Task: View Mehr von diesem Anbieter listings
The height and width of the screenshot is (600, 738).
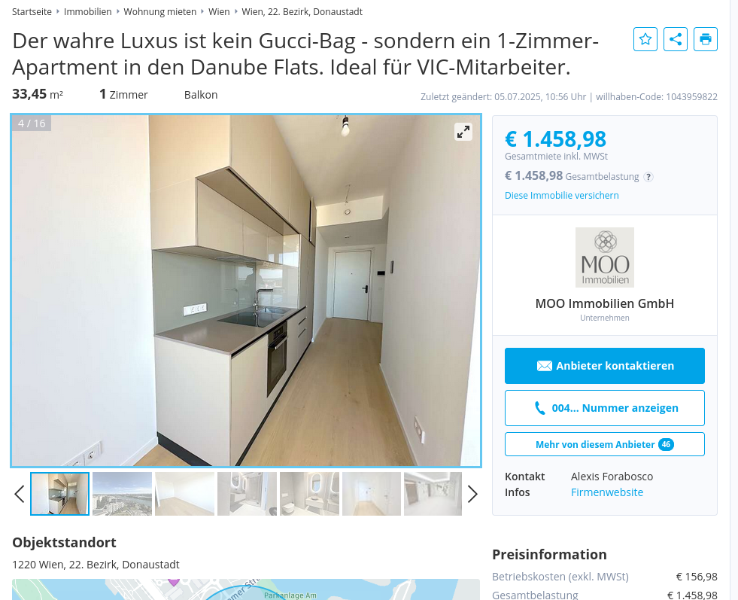Action: pyautogui.click(x=605, y=444)
